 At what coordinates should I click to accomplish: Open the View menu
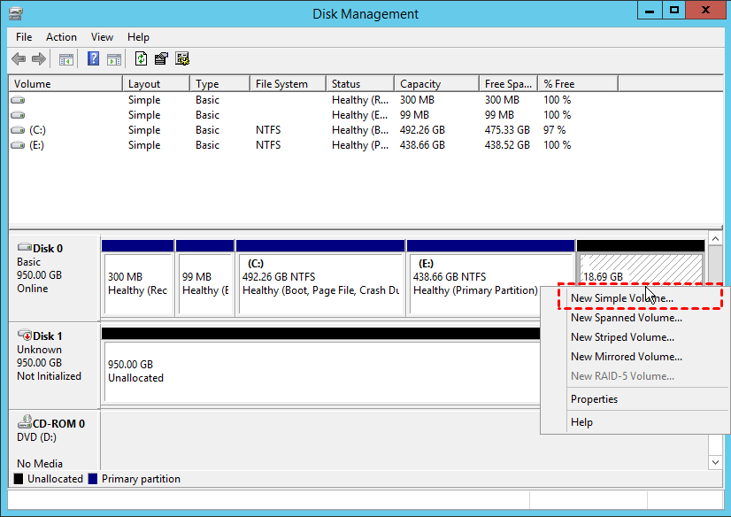(x=102, y=37)
